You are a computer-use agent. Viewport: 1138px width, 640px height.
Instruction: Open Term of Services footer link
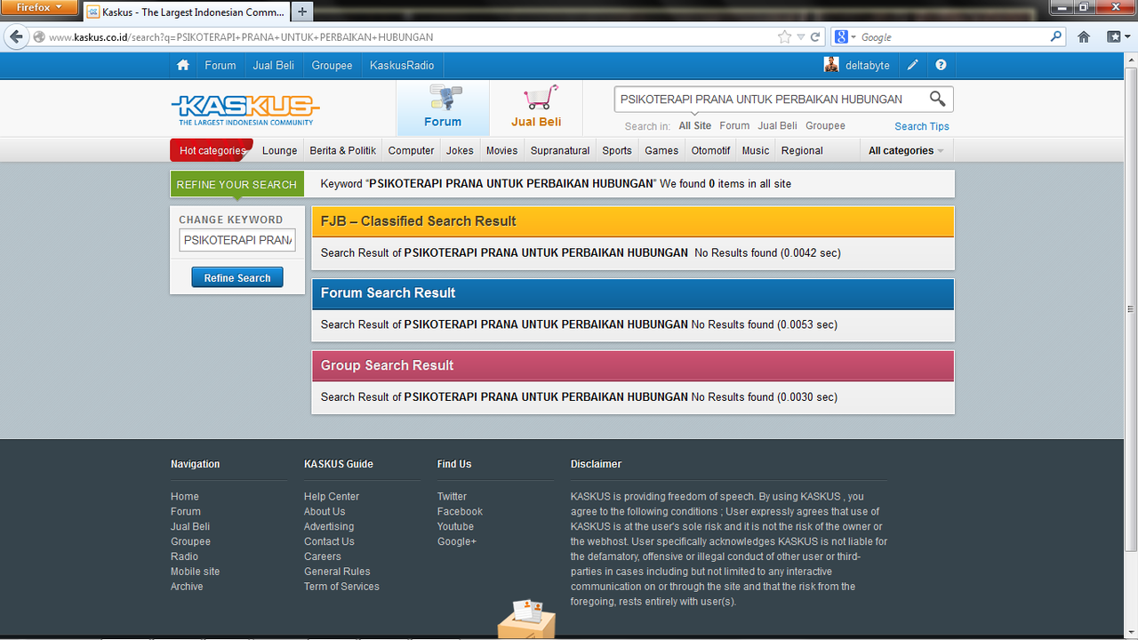[x=341, y=587]
